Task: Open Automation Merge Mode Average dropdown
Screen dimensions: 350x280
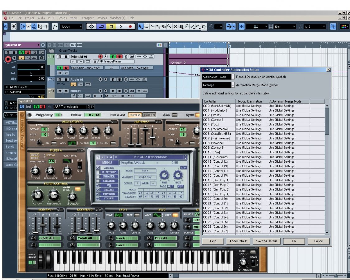Action: click(218, 85)
